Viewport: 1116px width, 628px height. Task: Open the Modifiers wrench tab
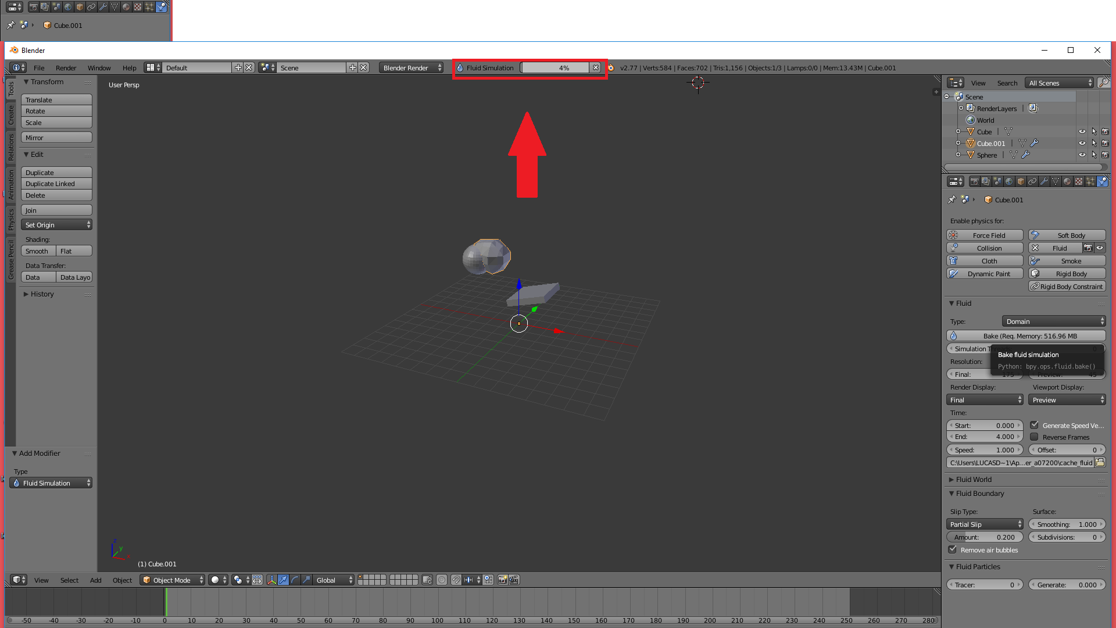point(1044,181)
